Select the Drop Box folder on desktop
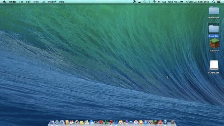 pos(213,30)
